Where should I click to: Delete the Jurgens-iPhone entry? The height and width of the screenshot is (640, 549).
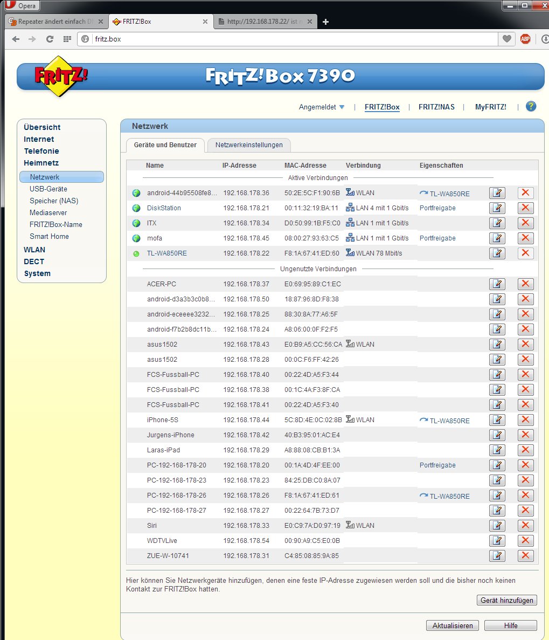click(x=525, y=435)
